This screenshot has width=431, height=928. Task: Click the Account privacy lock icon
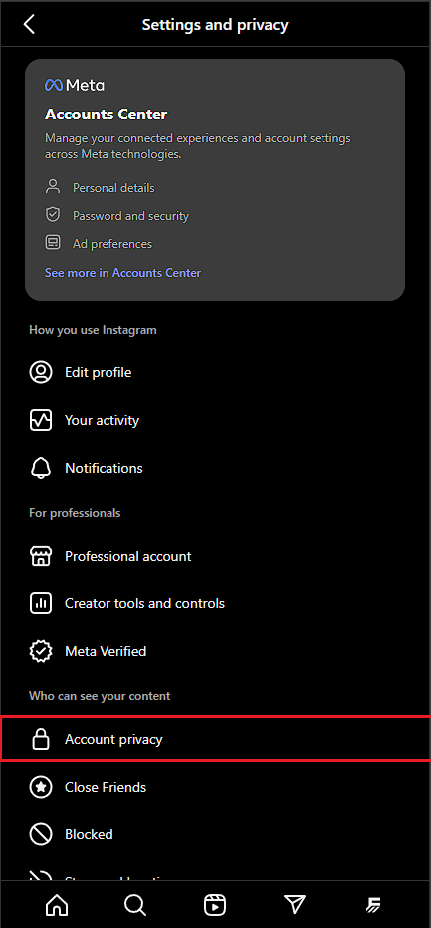click(x=41, y=739)
